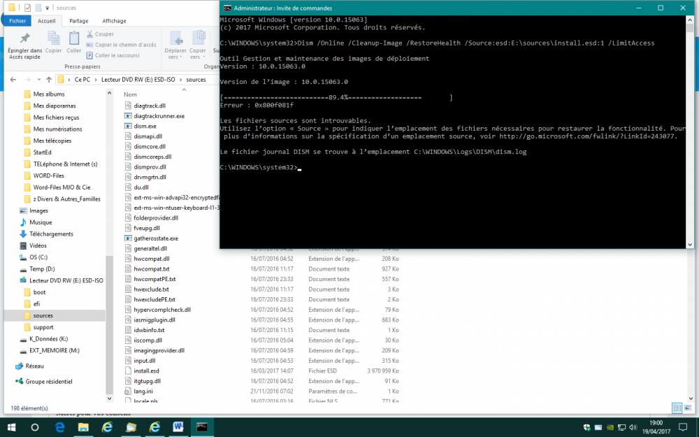Click the up arrow navigation button
Viewport: 699px width, 437px height.
coord(48,79)
